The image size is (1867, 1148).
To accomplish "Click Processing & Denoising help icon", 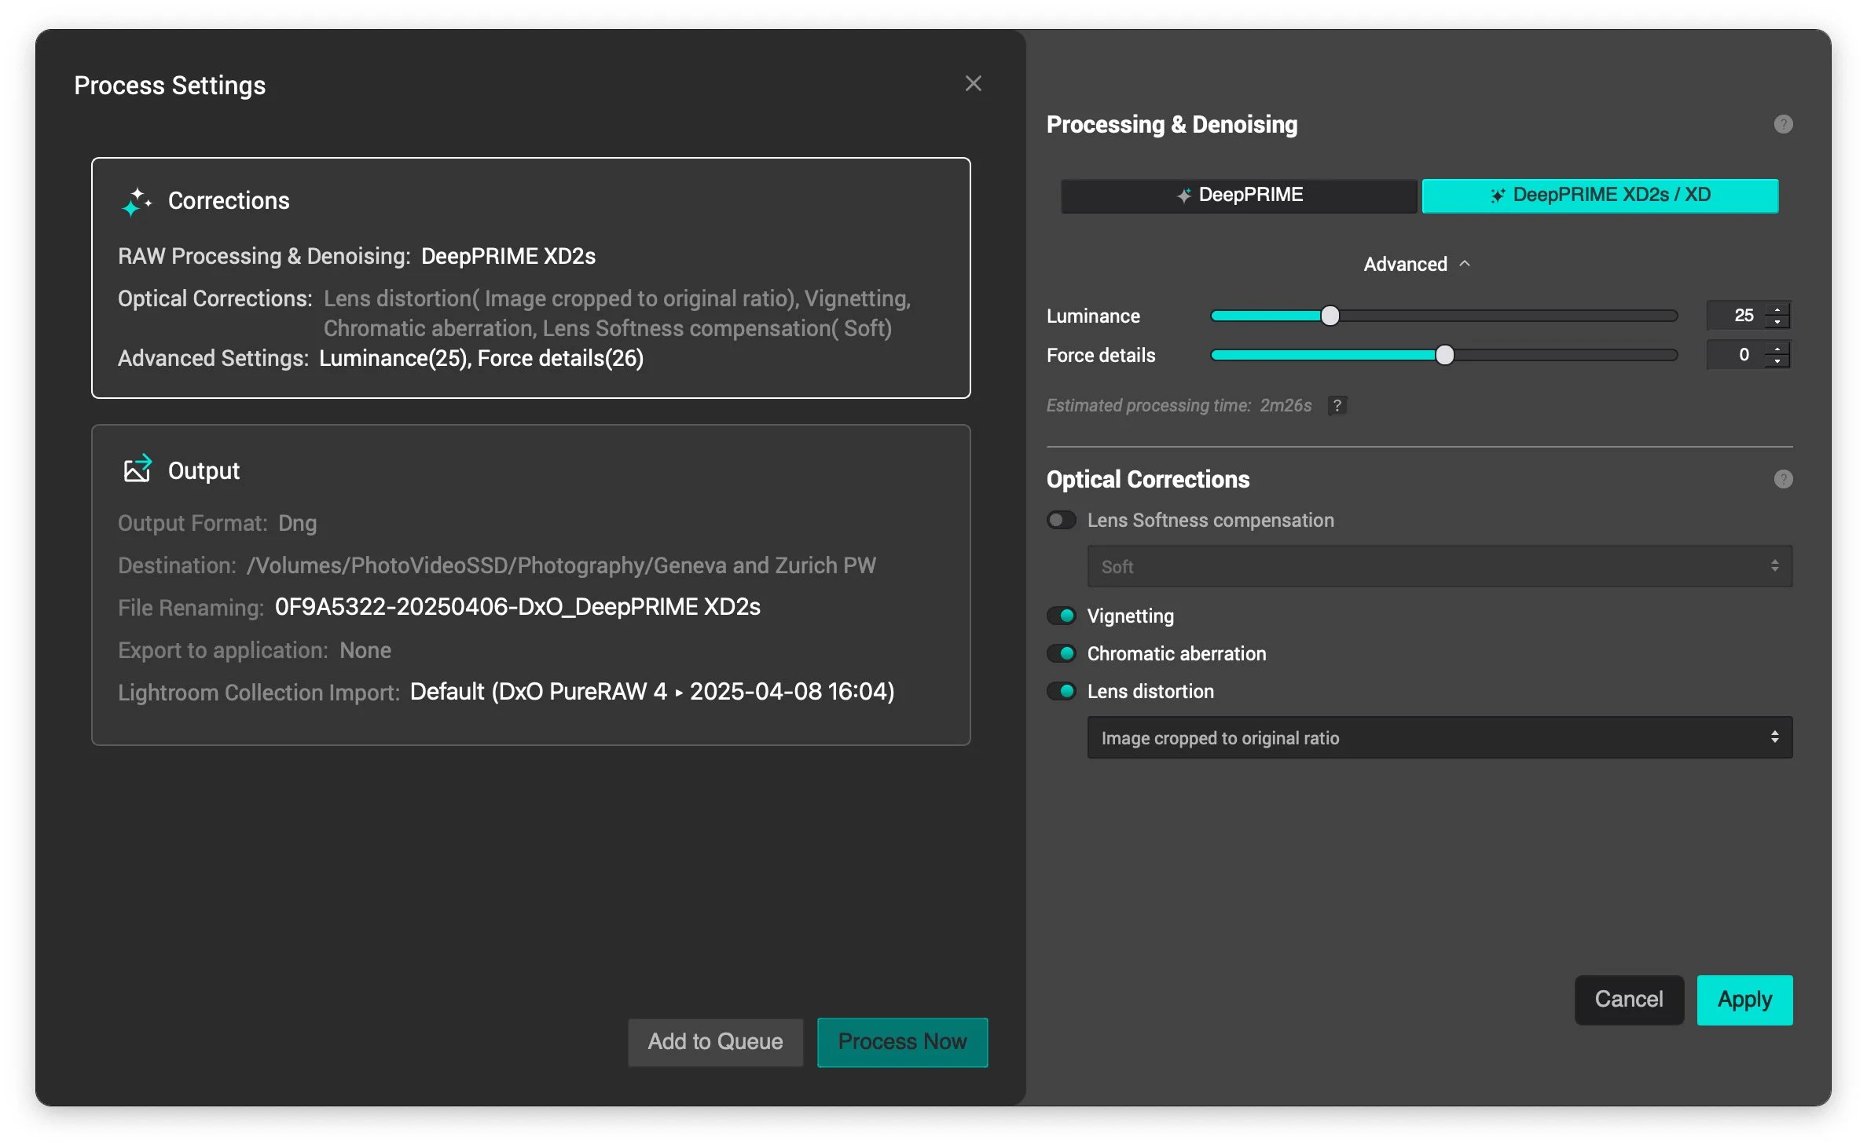I will [x=1782, y=124].
